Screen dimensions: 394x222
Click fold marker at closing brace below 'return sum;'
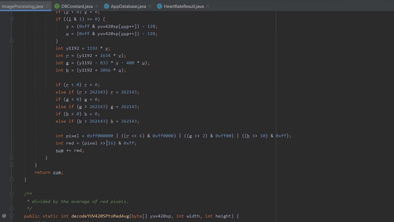pos(11,179)
